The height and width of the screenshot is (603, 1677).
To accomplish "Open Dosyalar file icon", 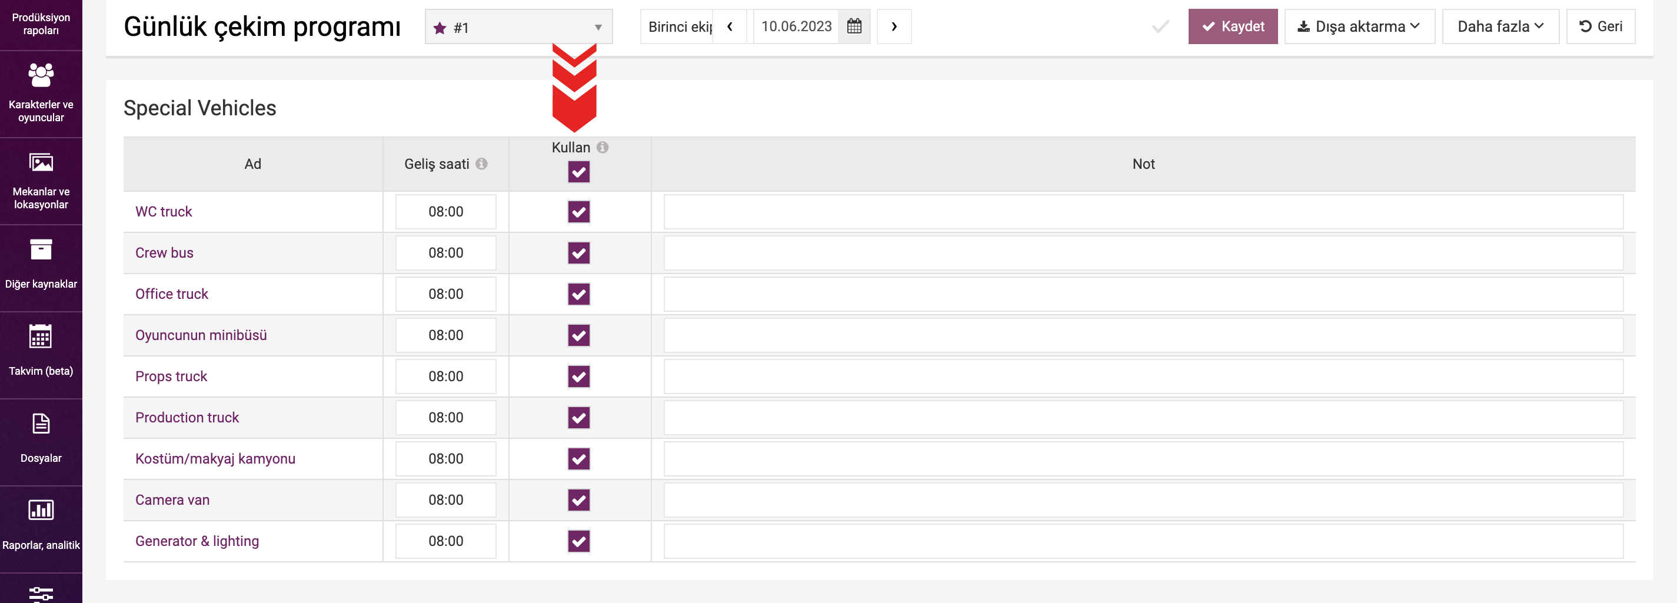I will click(x=41, y=424).
